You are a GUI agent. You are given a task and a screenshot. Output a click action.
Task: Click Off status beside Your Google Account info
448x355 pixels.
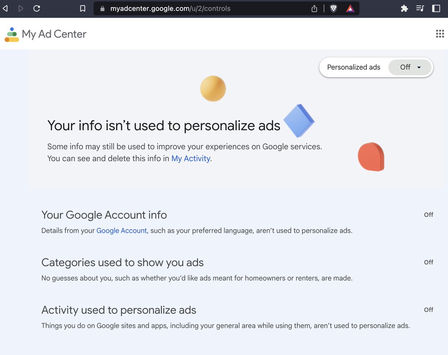tap(429, 215)
